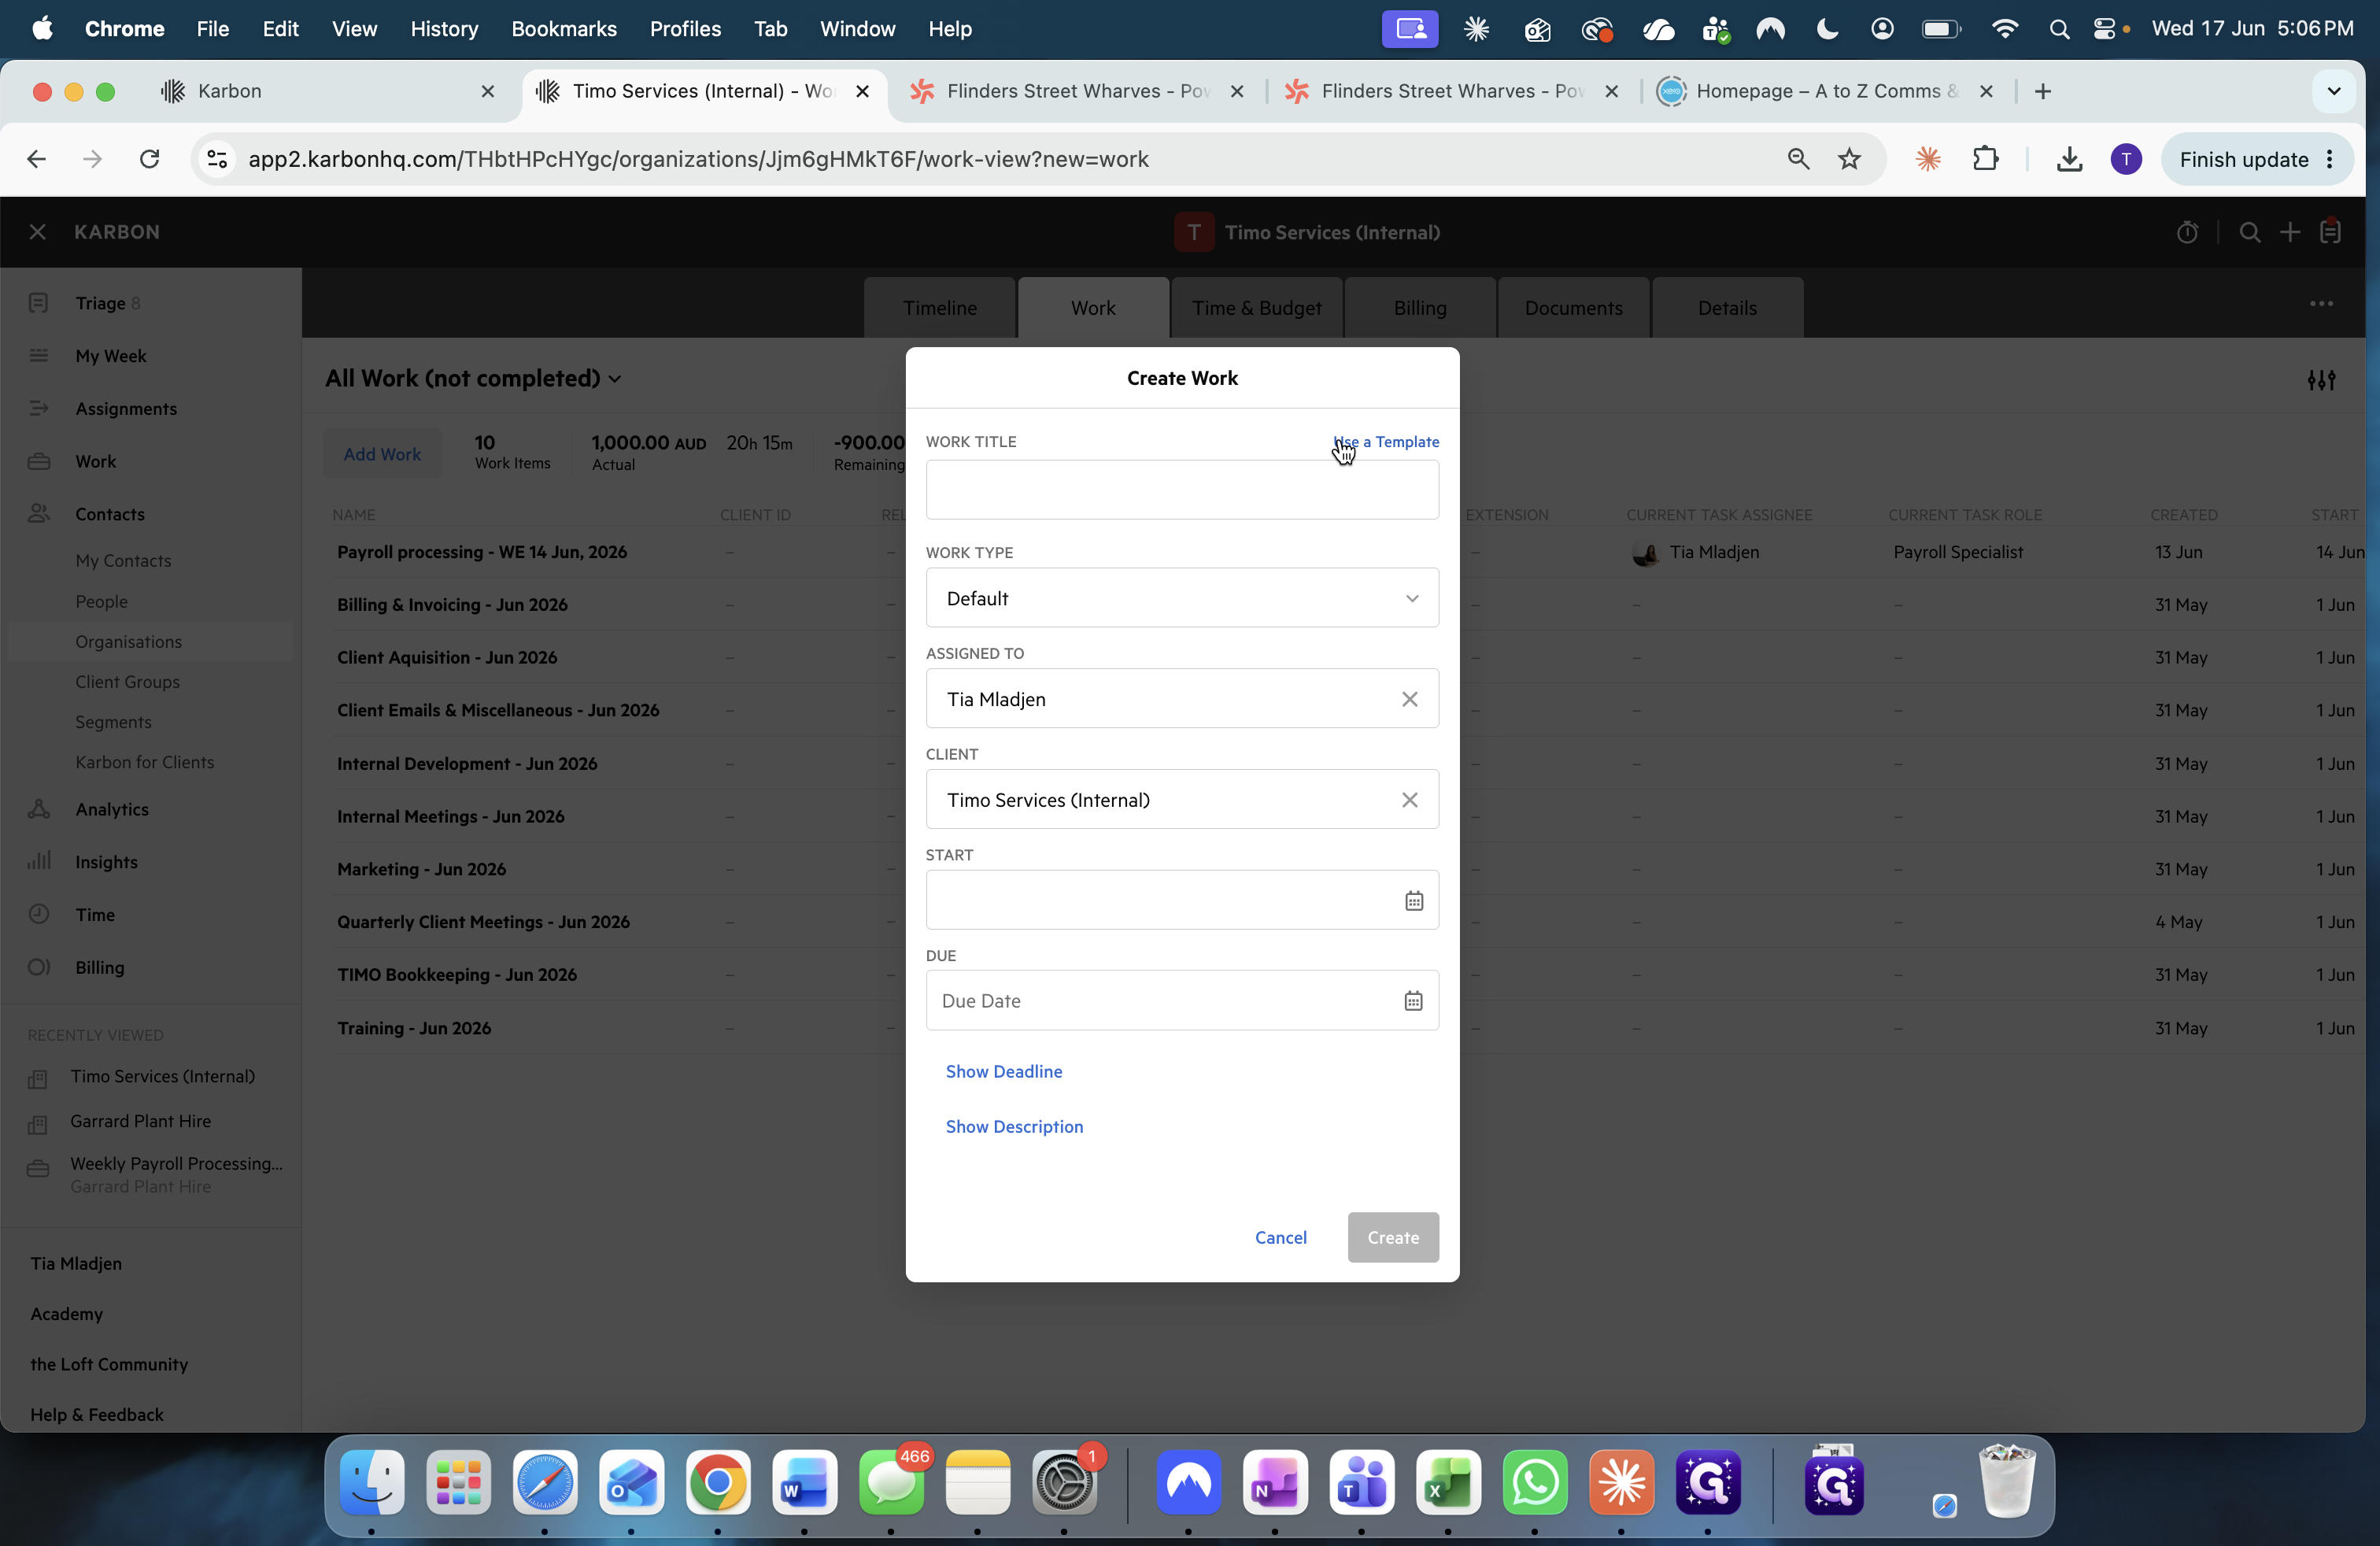
Task: Click the calendar icon in Start field
Action: (1413, 901)
